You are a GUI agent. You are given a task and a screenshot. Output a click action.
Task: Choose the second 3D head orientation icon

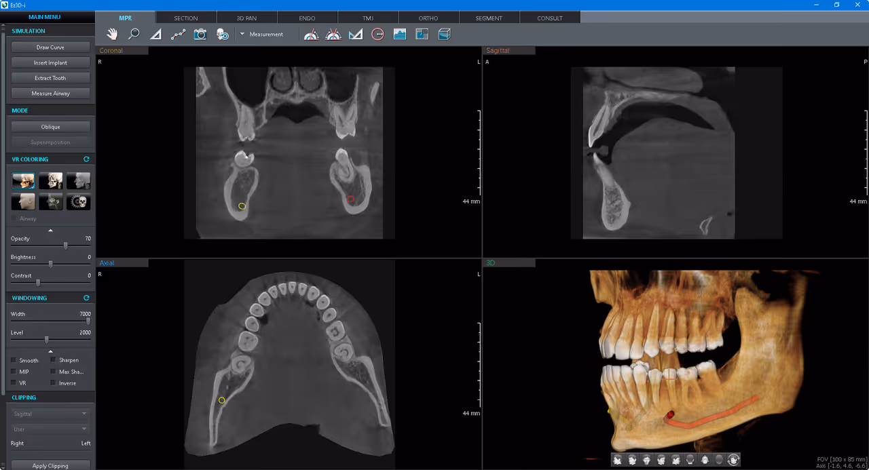(x=632, y=460)
